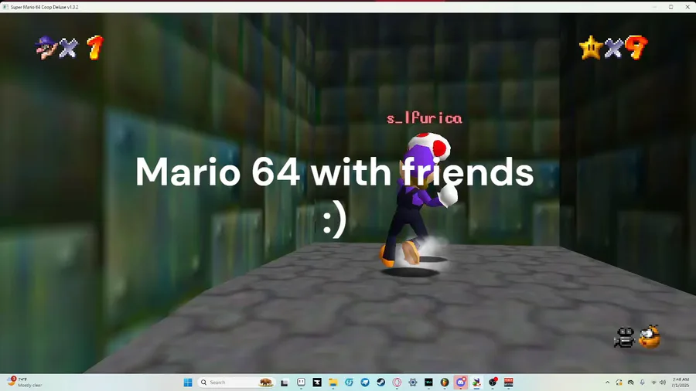
Task: Open the gear settings app in taskbar
Action: click(413, 382)
